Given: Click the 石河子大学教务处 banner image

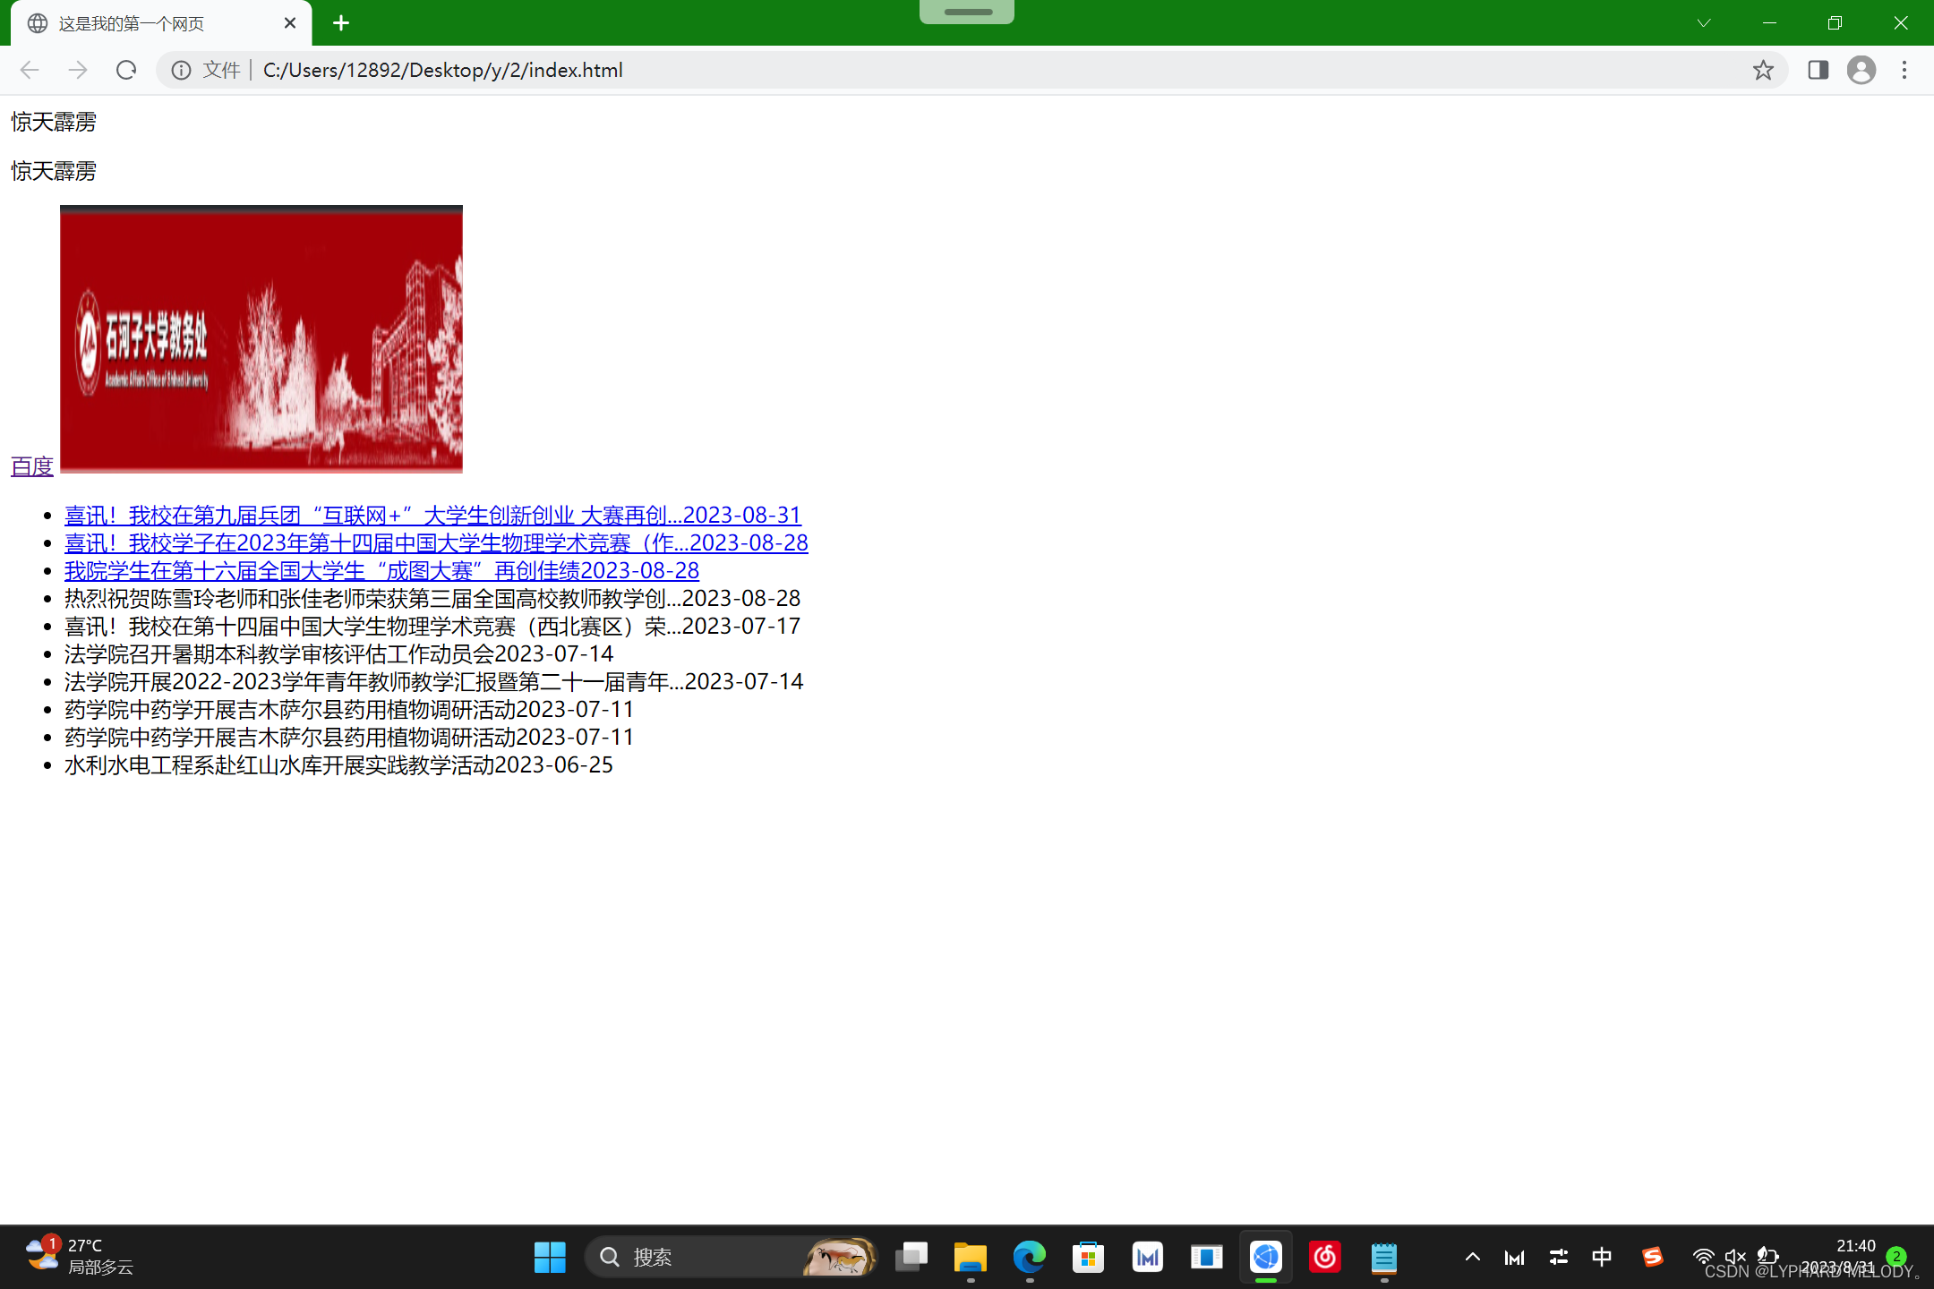Looking at the screenshot, I should tap(261, 339).
